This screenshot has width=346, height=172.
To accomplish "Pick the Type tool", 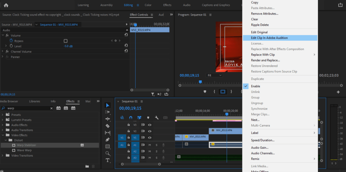I will click(108, 160).
